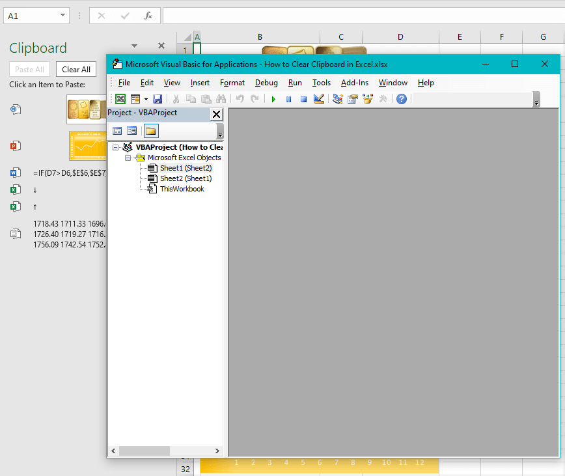Screen dimensions: 565x476
Task: Click the Clear All clipboard button
Action: coord(76,70)
